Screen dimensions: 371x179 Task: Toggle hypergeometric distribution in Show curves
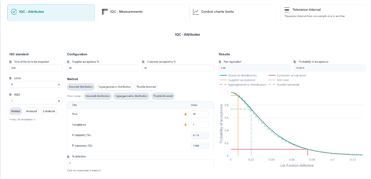[131, 96]
